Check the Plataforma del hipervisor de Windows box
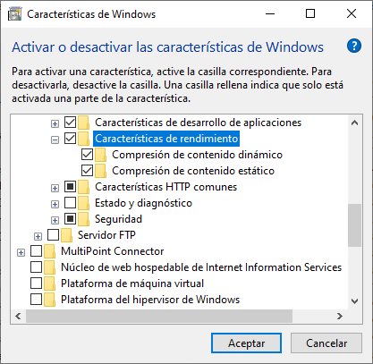 point(36,300)
